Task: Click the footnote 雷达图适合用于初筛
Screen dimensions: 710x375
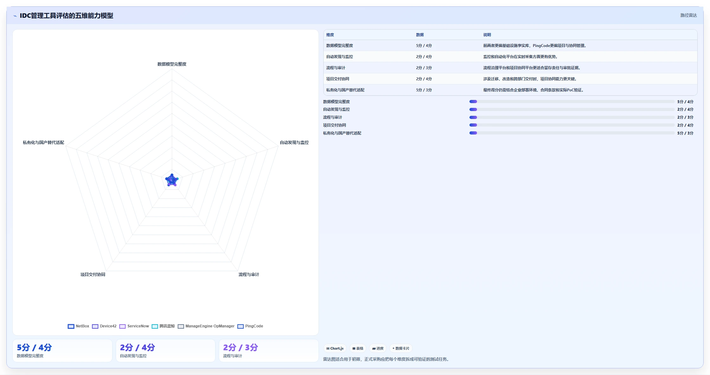Action: tap(386, 359)
